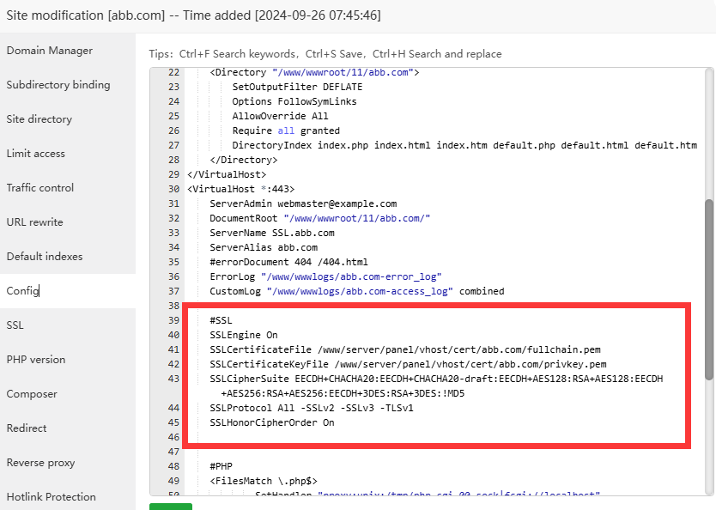Click the ErrorLog path line
Viewport: 716px width, 510px height.
(325, 276)
